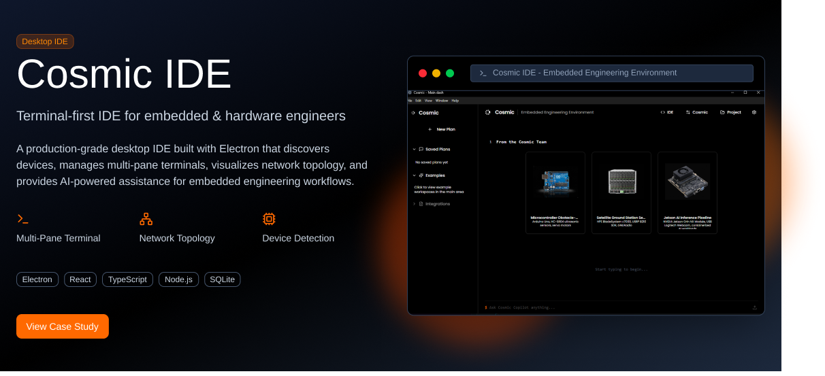Click the red traffic-light dot in mockup window
This screenshot has height=376, width=825.
tap(423, 73)
